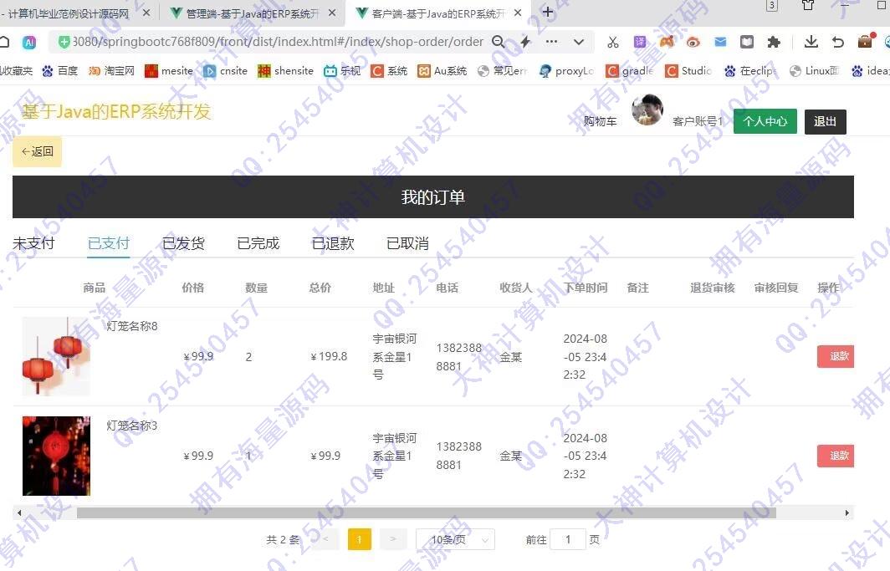Viewport: 890px width, 571px height.
Task: Click the next page arrow in pagination
Action: (393, 539)
